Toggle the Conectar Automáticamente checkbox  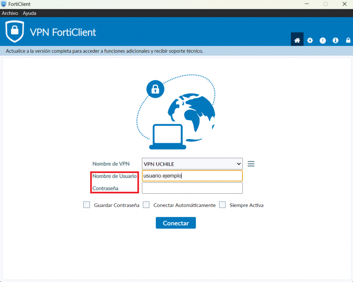point(146,205)
